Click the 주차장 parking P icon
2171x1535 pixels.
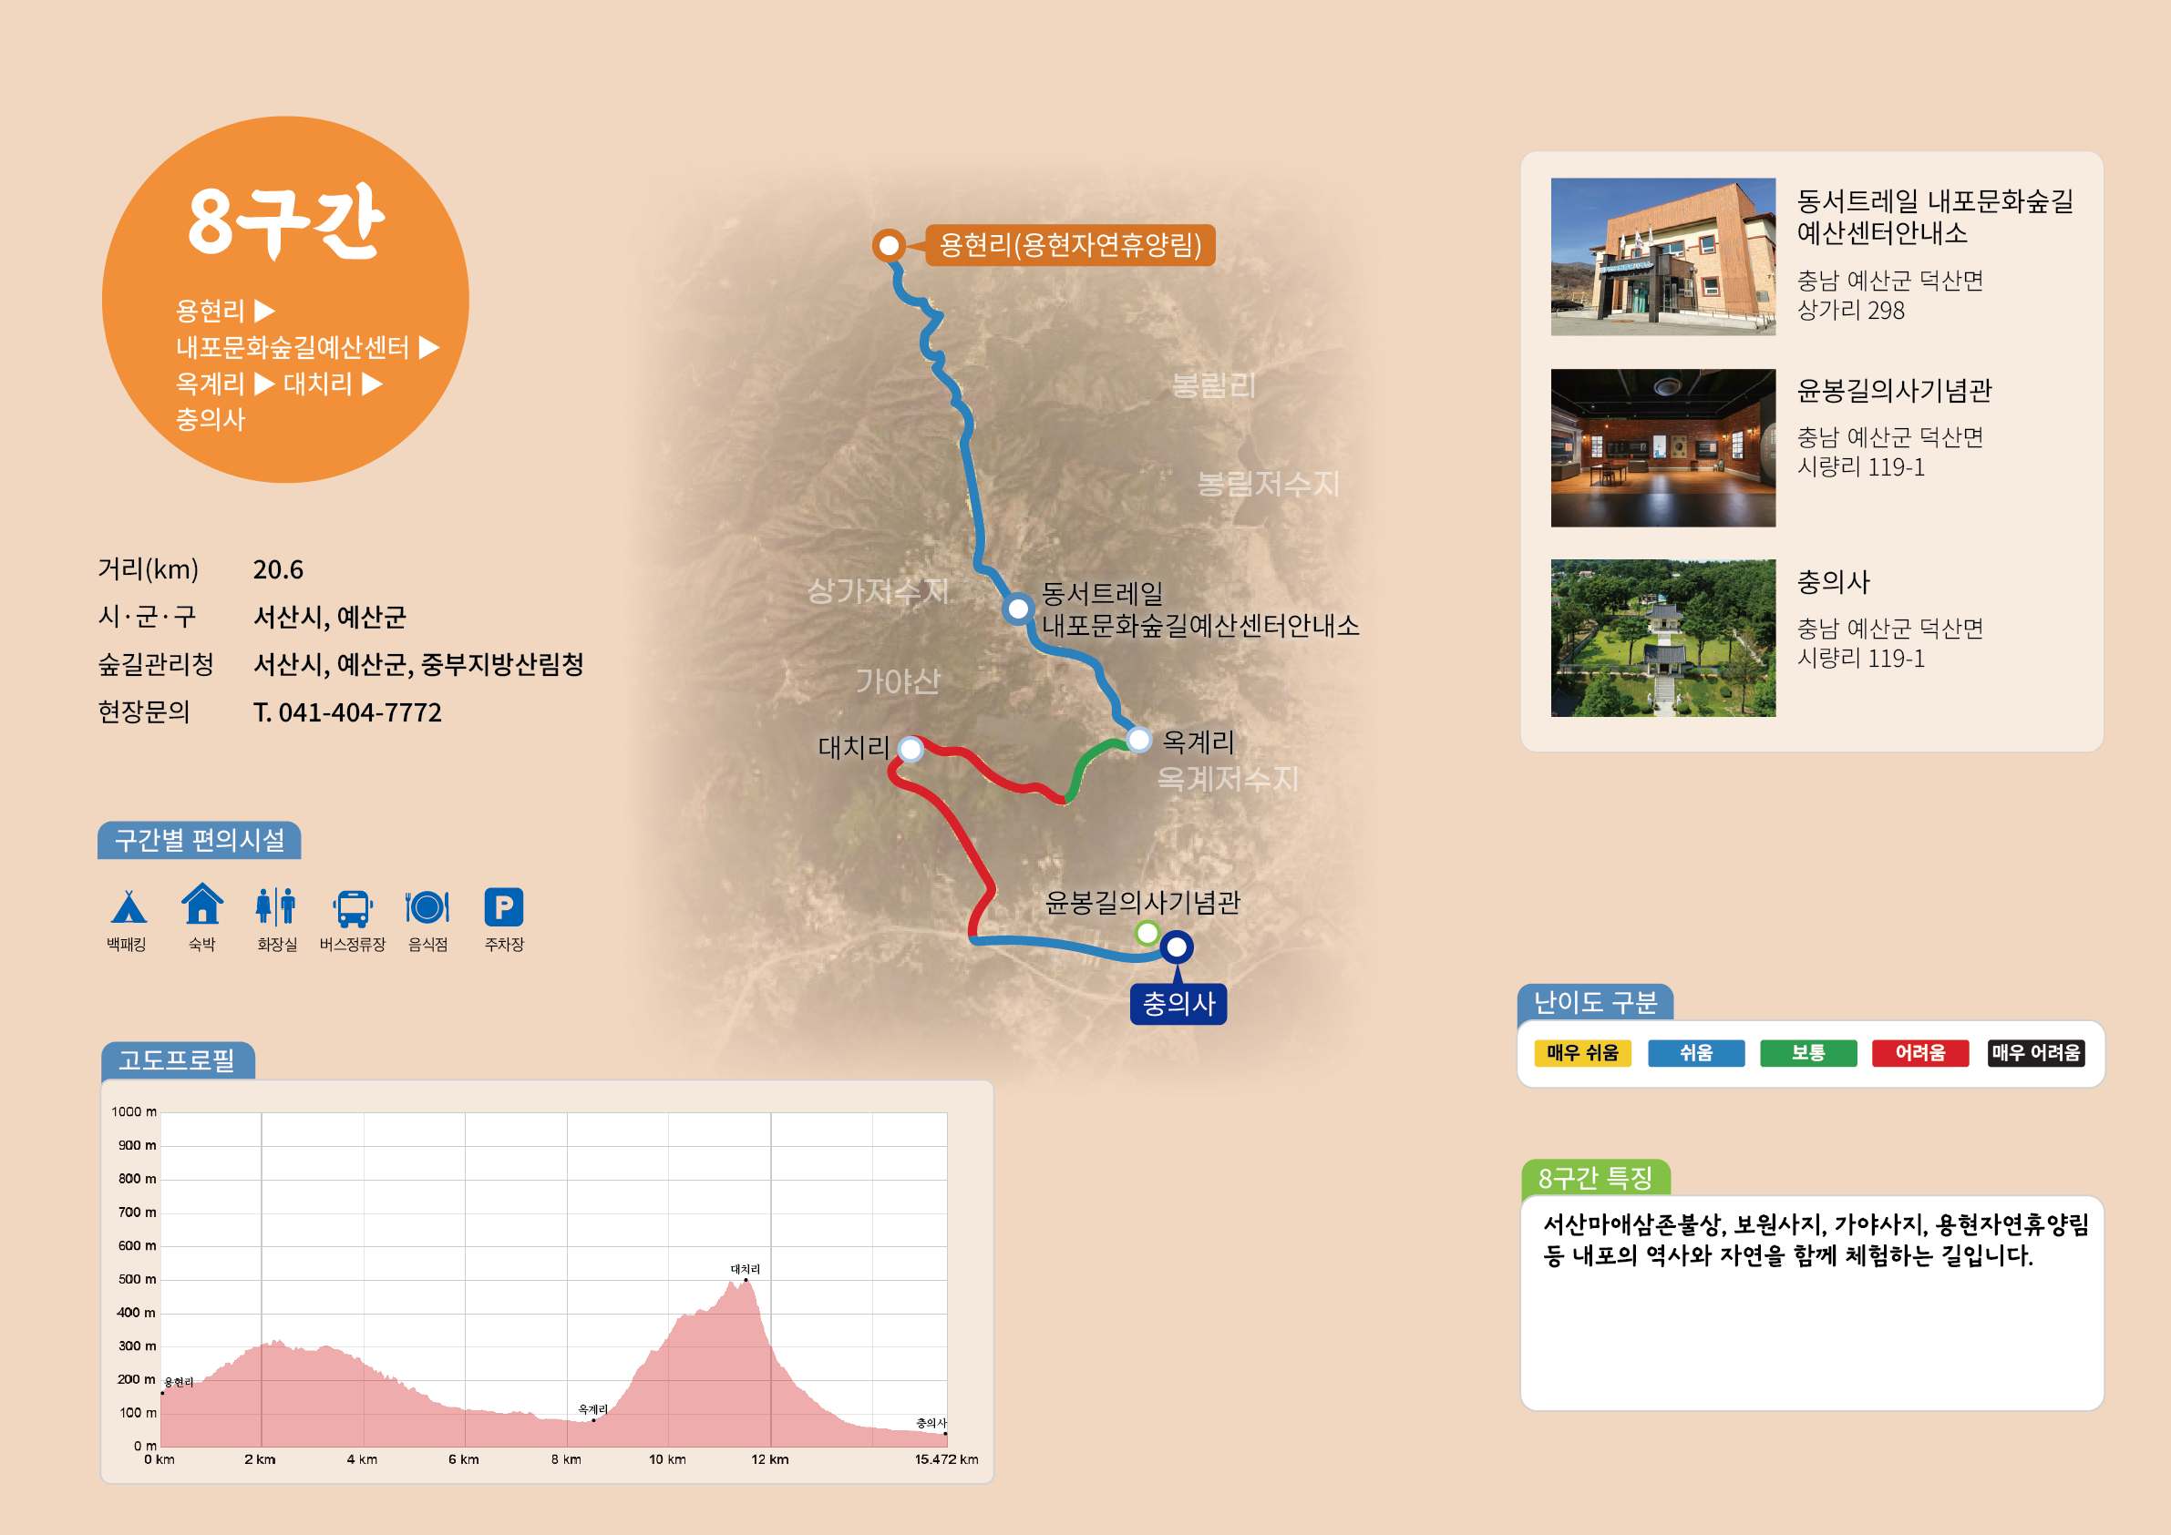[504, 906]
